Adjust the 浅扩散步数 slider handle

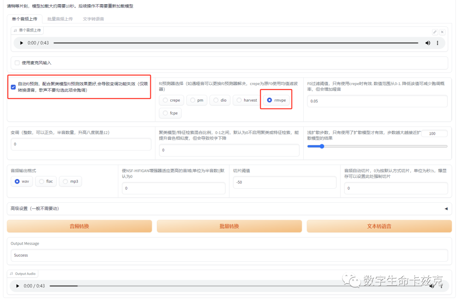click(x=321, y=146)
